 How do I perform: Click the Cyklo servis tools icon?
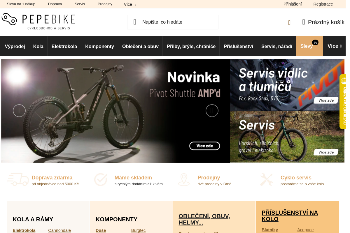click(x=267, y=180)
